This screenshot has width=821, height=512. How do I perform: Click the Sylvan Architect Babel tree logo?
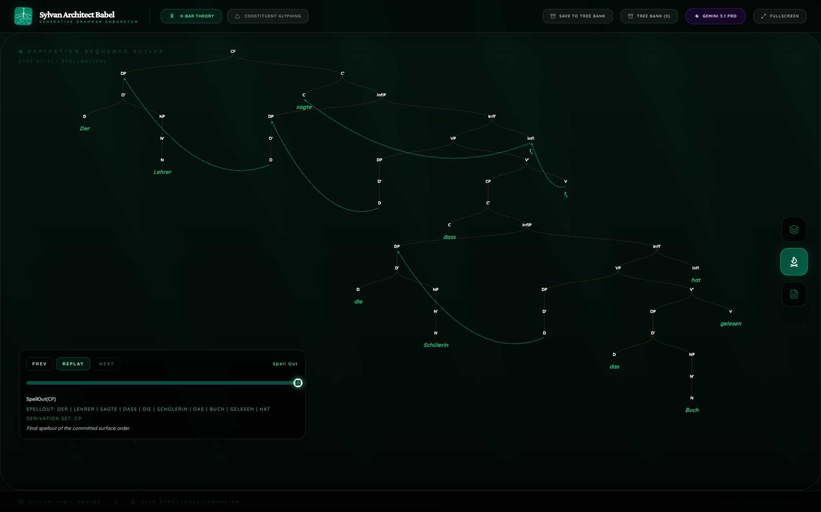[23, 16]
